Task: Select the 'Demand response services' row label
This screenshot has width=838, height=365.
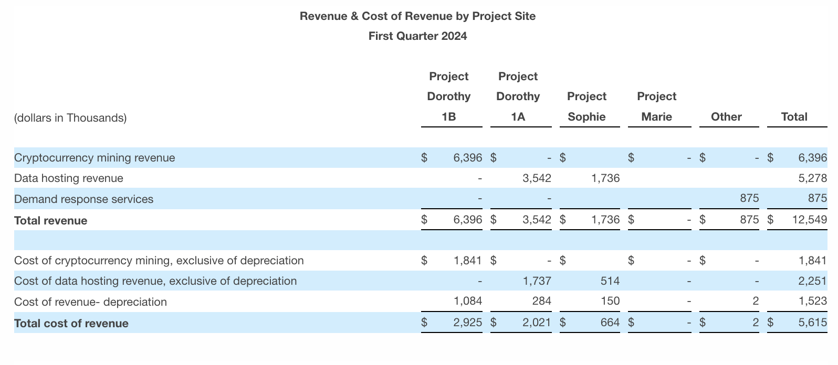Action: [84, 199]
